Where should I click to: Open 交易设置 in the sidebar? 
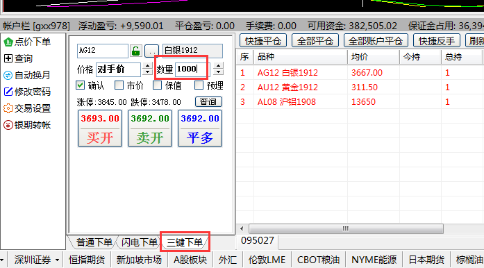(27, 108)
